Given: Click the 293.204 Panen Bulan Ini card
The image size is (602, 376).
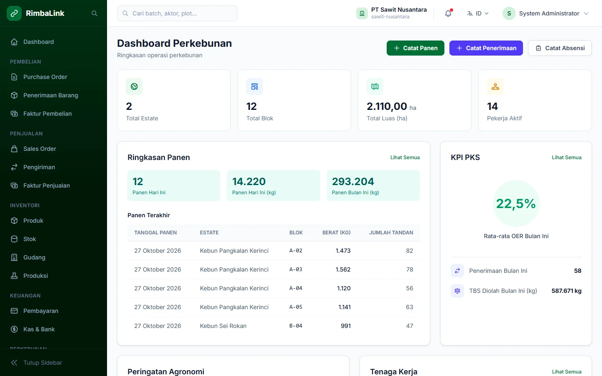Looking at the screenshot, I should (x=373, y=185).
